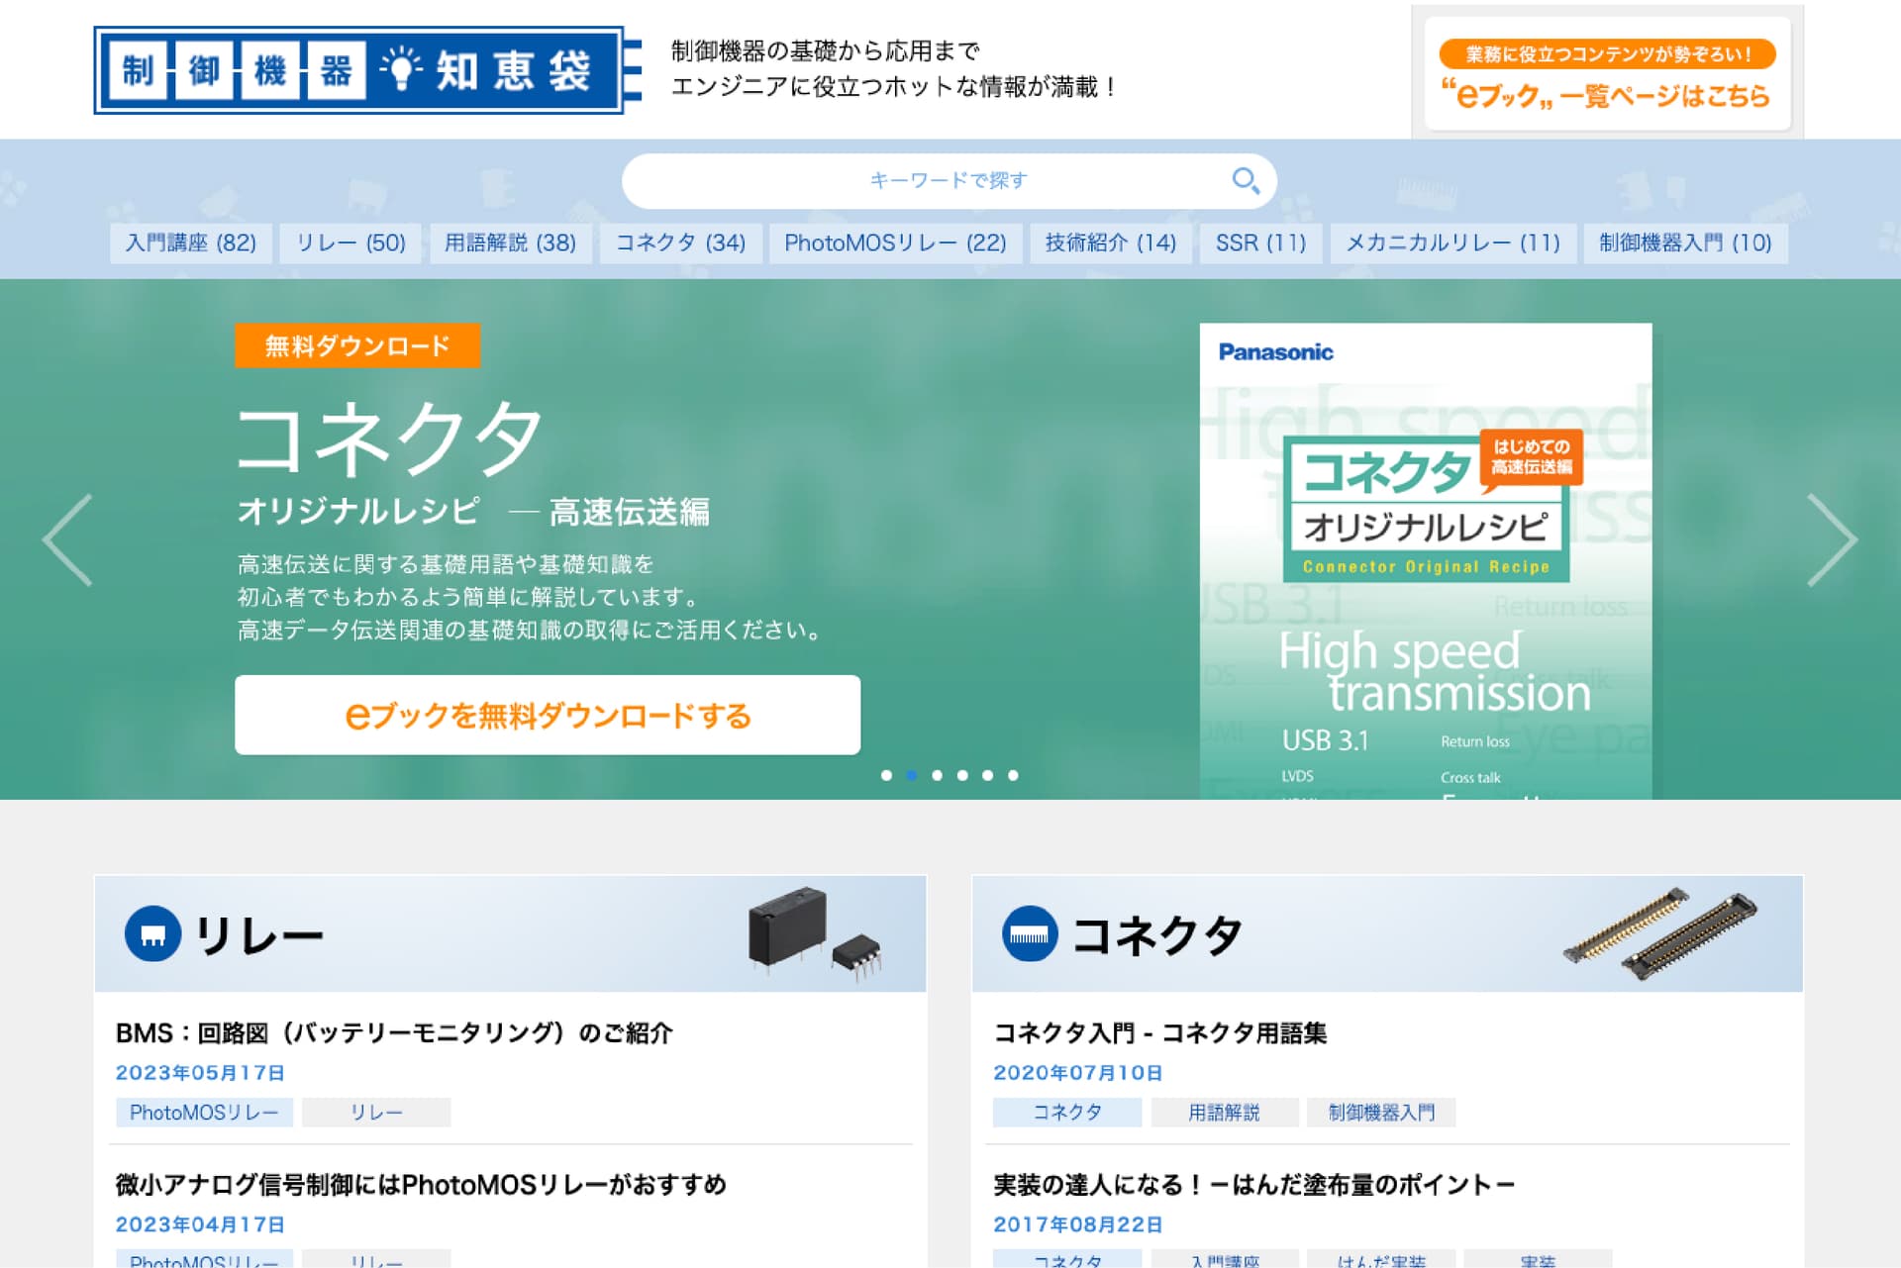Screen dimensions: 1901x1268
Task: Advance to next carousel slide arrow
Action: click(1832, 540)
